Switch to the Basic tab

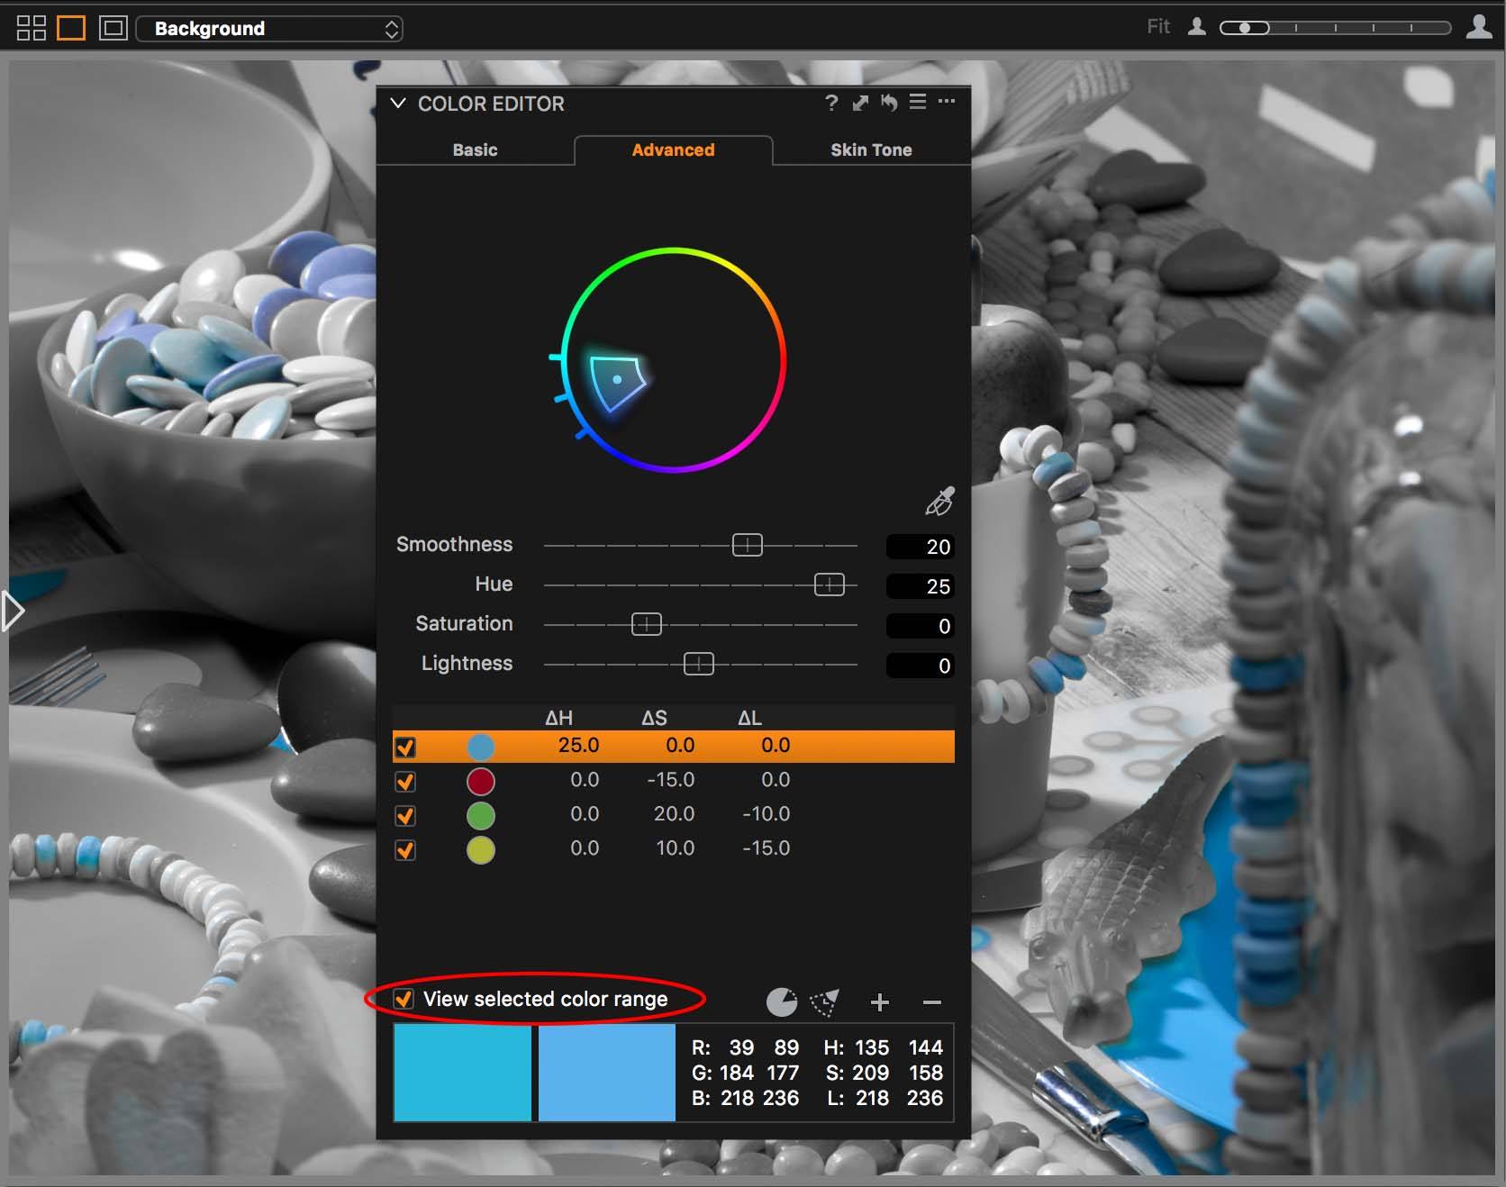point(475,150)
